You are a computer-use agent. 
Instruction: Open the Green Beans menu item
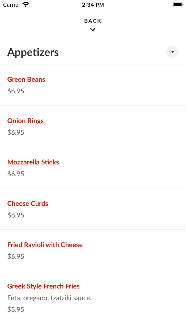point(26,79)
